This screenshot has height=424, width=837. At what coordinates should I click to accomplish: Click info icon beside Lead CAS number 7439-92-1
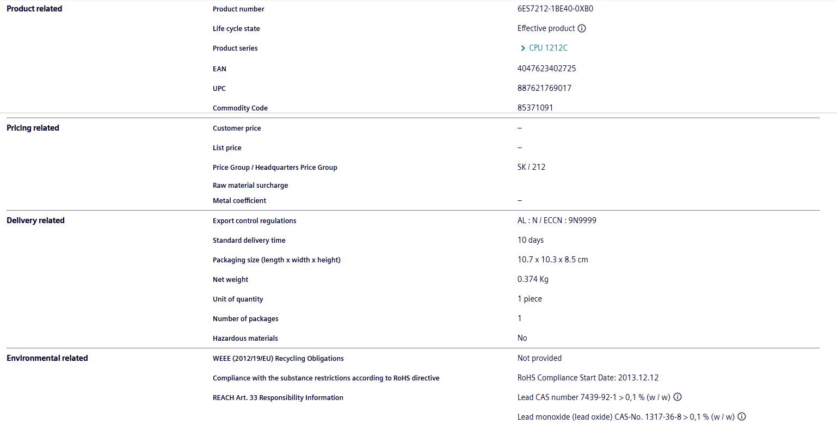click(678, 397)
